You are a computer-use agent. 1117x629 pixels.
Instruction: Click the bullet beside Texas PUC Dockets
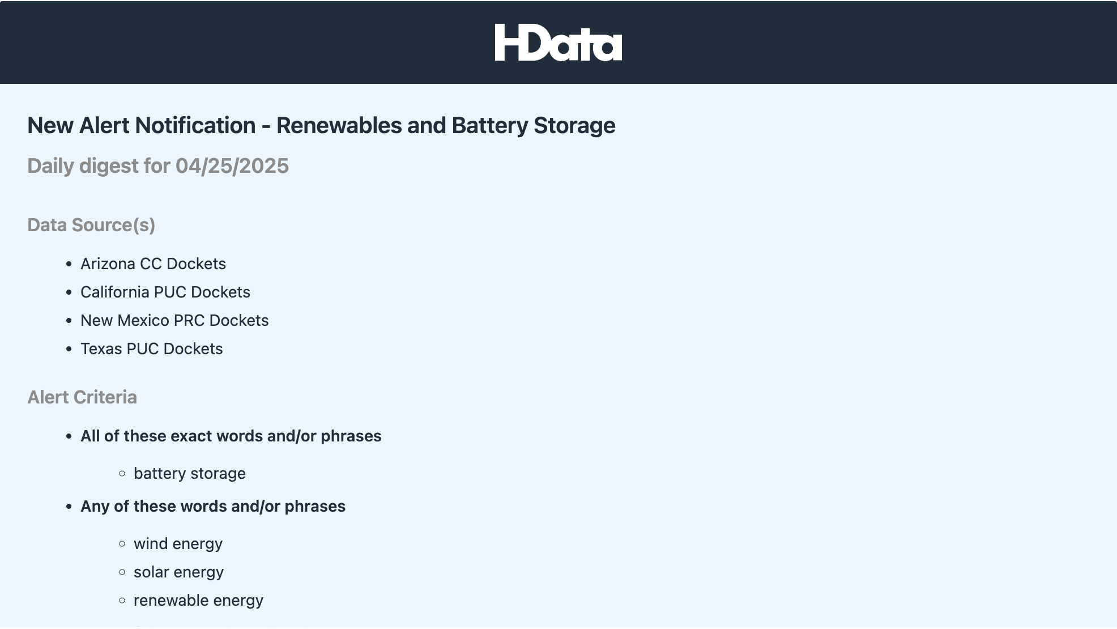click(x=69, y=349)
